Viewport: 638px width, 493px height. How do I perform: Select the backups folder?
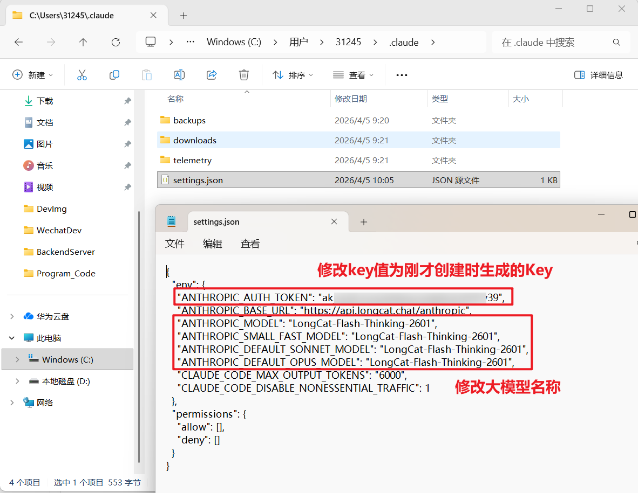coord(358,120)
